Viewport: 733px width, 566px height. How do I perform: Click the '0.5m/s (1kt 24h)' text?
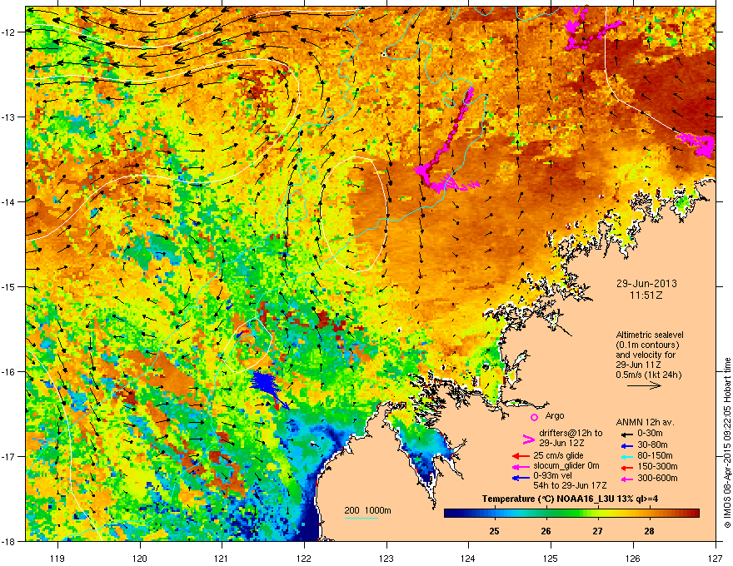[x=648, y=375]
